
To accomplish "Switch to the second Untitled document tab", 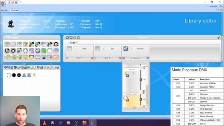I will [x=15, y=10].
